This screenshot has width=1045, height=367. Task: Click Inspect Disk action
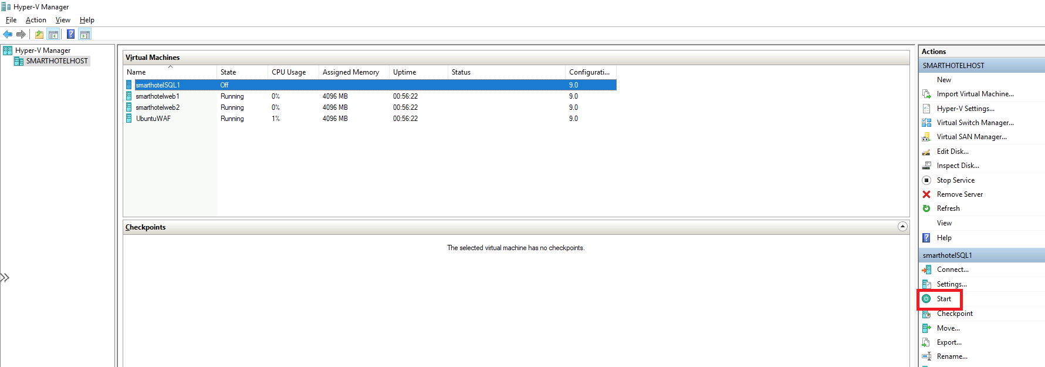tap(958, 166)
